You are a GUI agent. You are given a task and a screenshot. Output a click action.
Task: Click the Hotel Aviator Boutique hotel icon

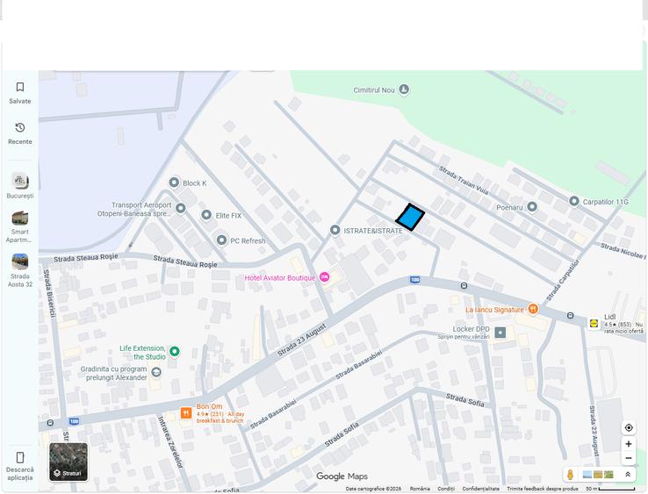coord(325,277)
